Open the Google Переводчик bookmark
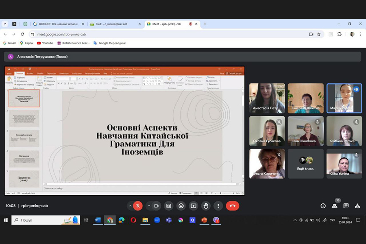 coord(110,43)
